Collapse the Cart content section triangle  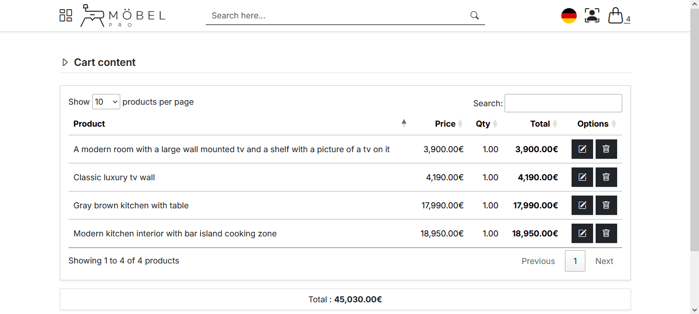[x=65, y=62]
